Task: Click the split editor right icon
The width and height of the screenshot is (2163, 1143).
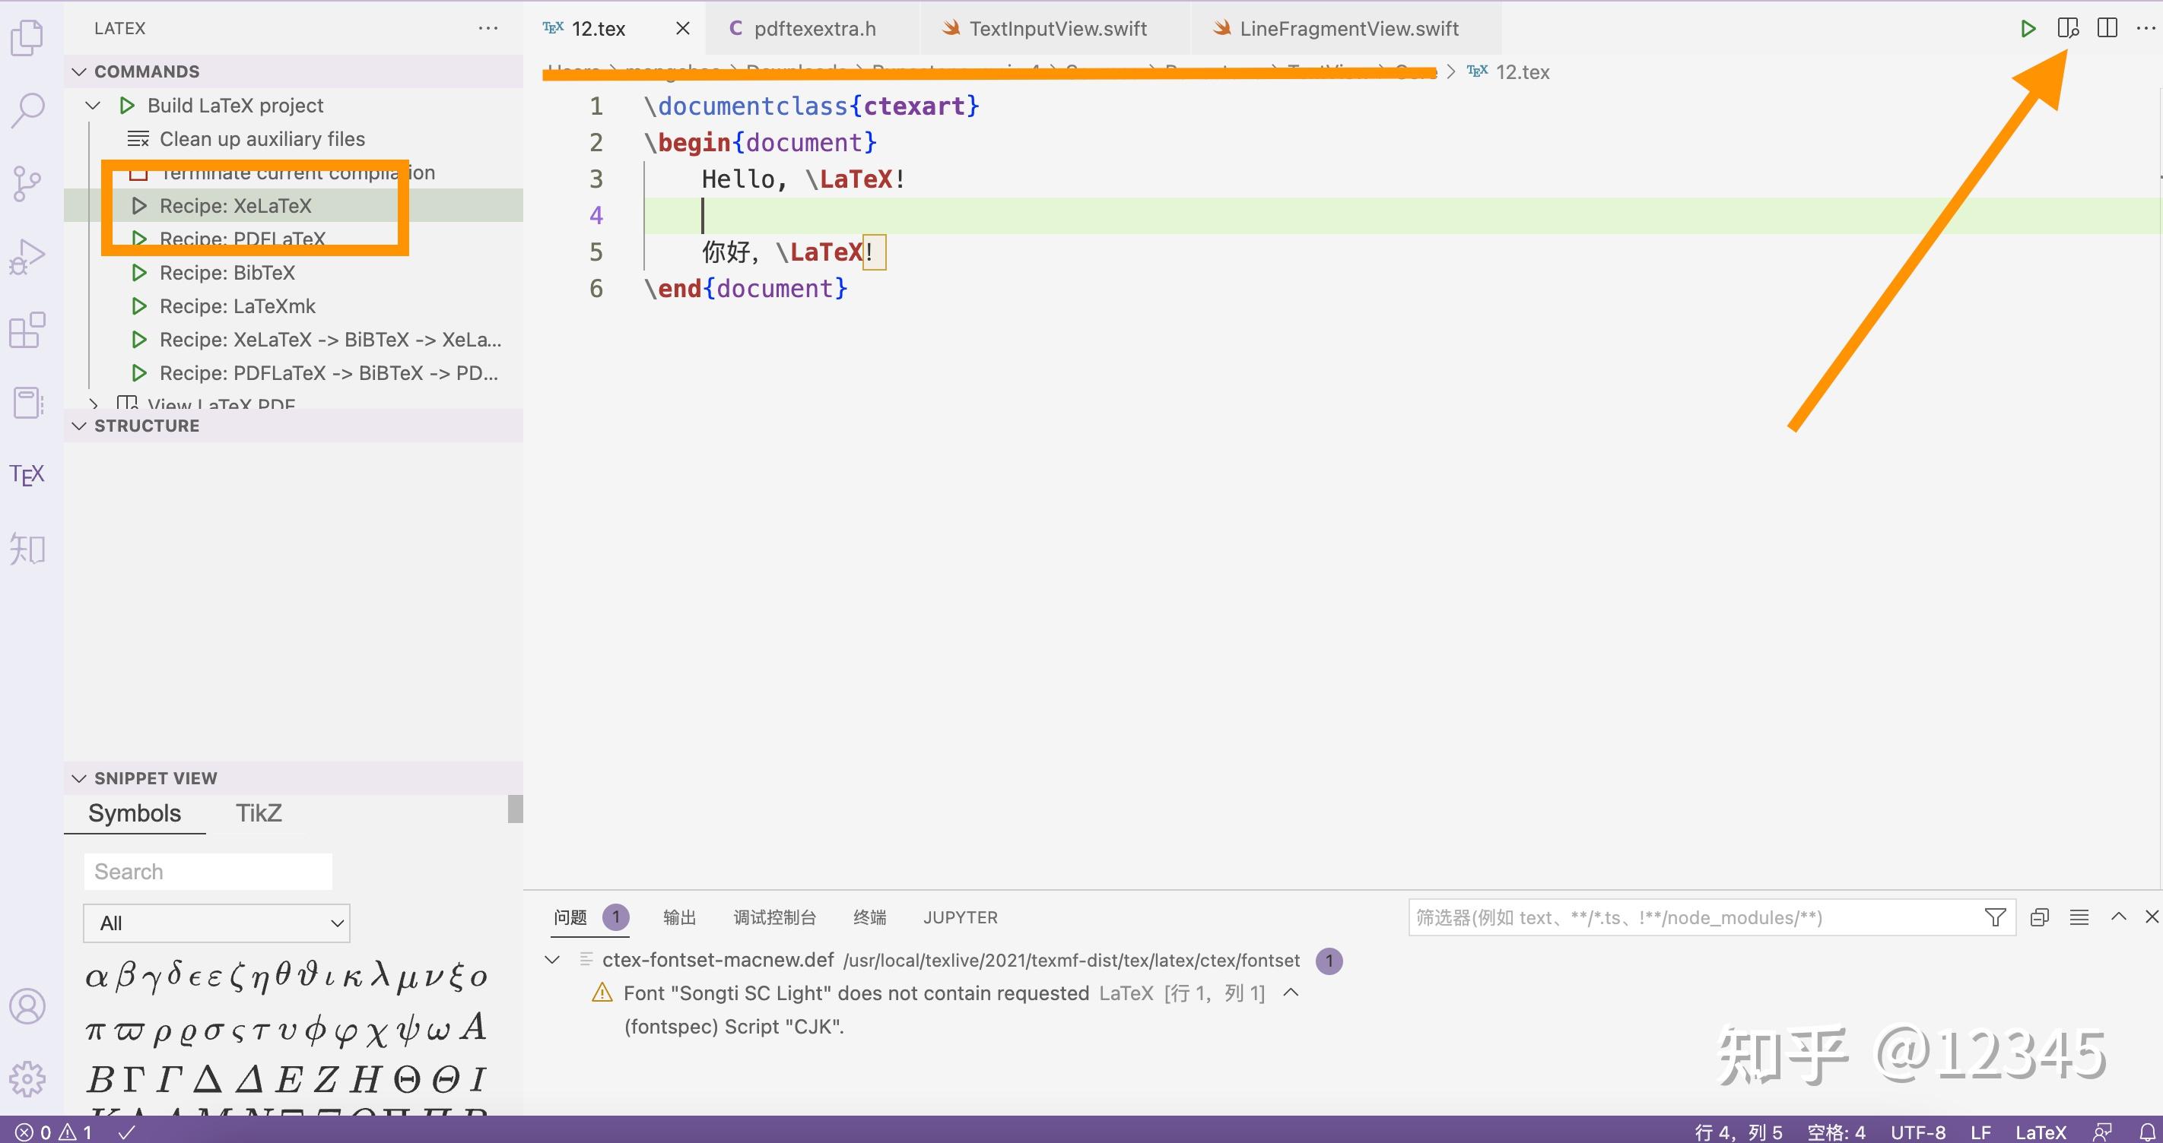Action: pyautogui.click(x=2107, y=29)
